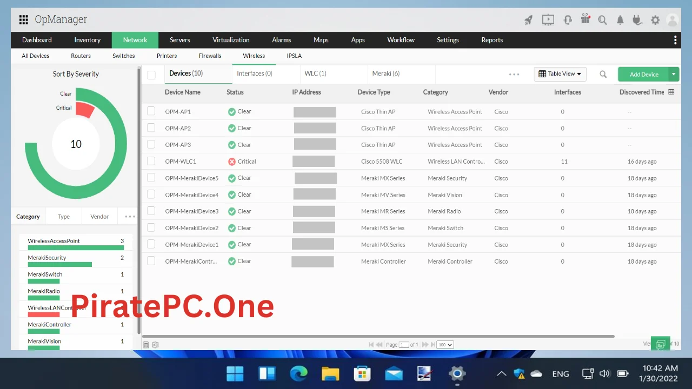Switch to the Interfaces (0) tab

tap(255, 73)
